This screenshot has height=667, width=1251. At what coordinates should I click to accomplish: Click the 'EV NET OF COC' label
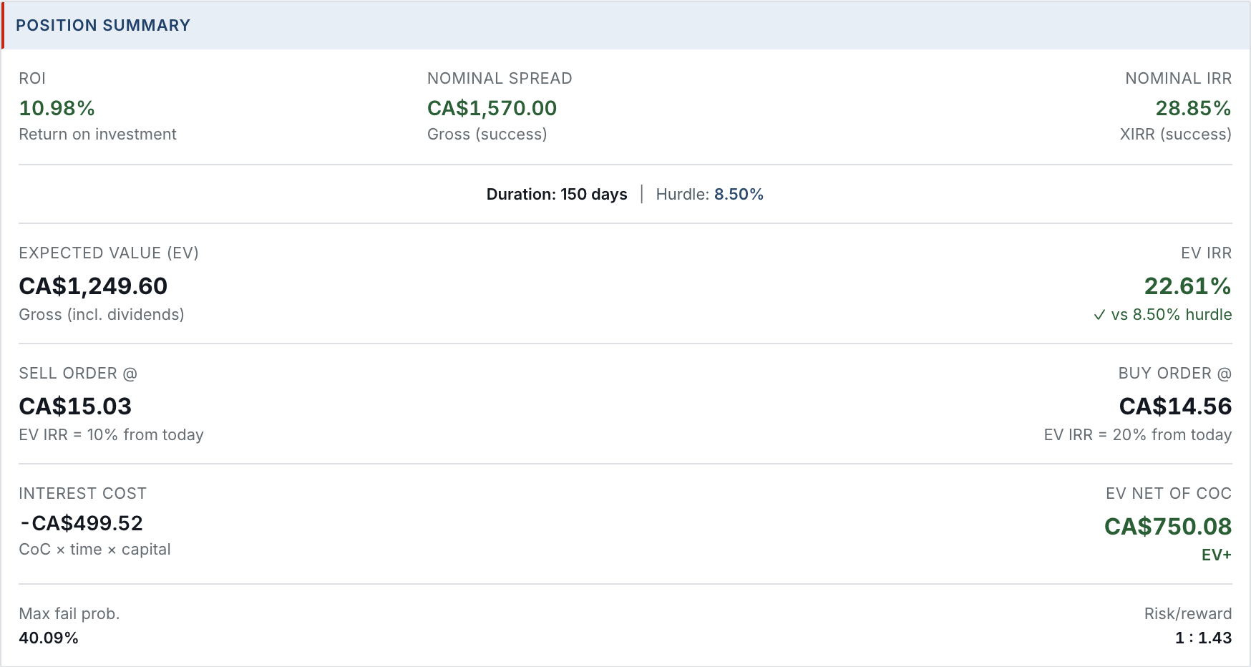[x=1169, y=494]
